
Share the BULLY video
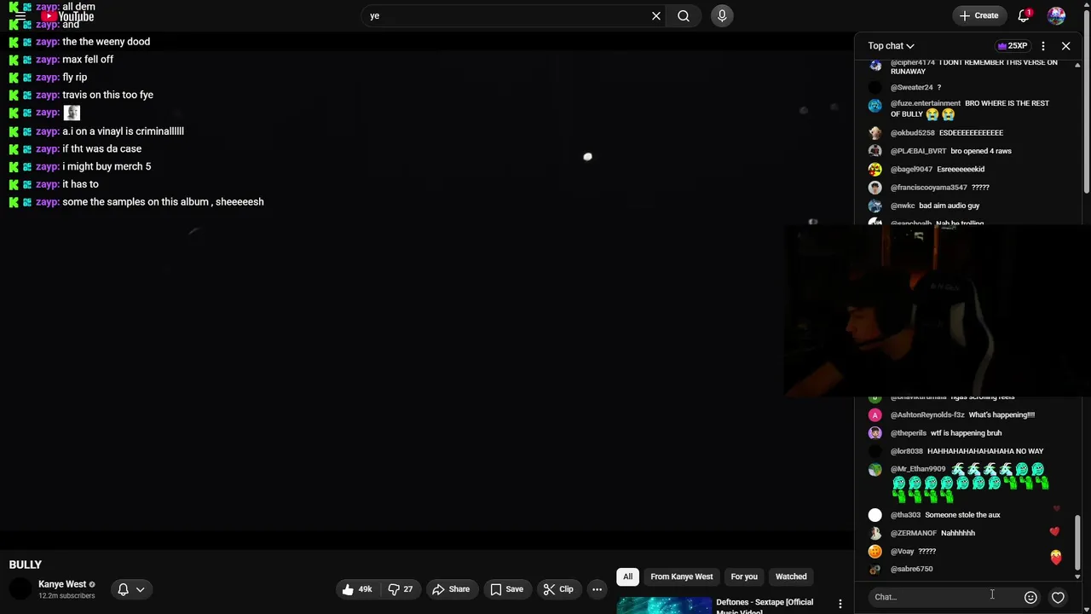pos(451,589)
